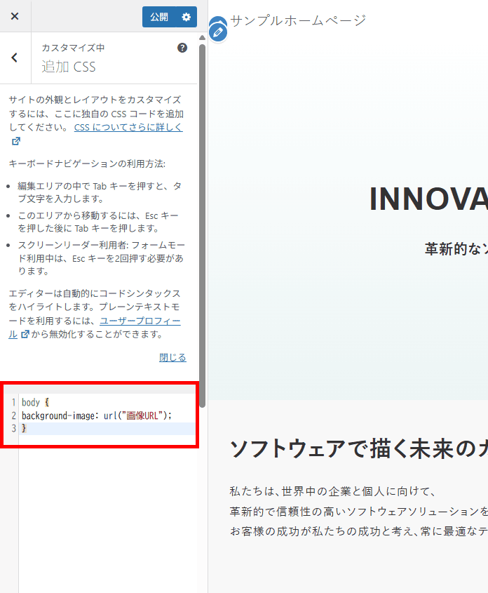The width and height of the screenshot is (488, 593).
Task: Close the customizer with the X icon
Action: 15,16
